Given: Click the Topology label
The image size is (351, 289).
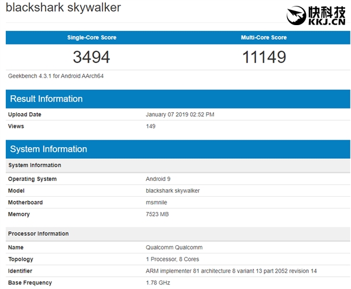Looking at the screenshot, I should pyautogui.click(x=20, y=259).
